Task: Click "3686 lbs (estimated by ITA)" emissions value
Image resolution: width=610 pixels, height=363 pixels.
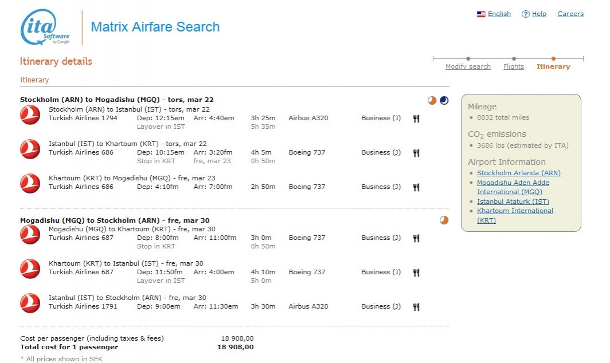Action: click(x=523, y=145)
